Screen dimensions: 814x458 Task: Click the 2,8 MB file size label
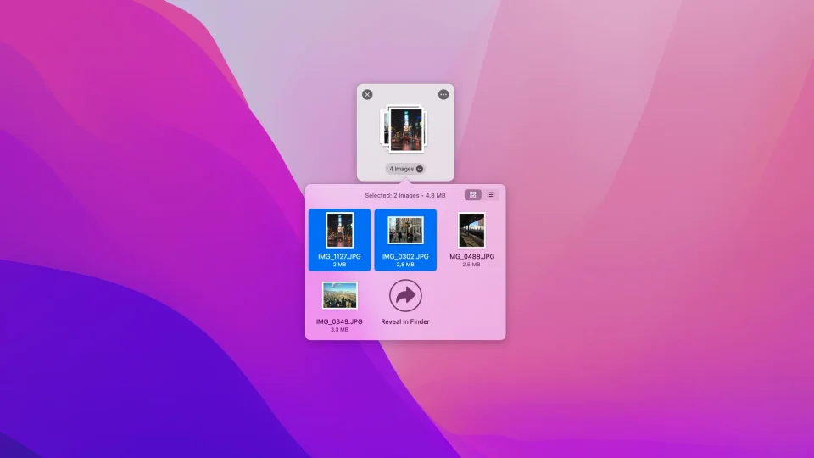click(405, 265)
